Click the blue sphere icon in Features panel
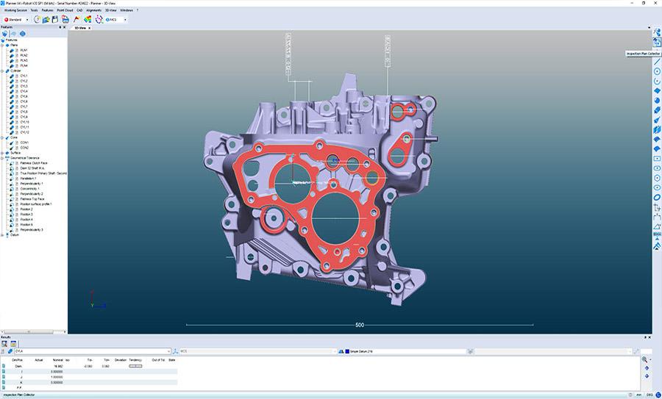This screenshot has width=662, height=399. point(22,33)
